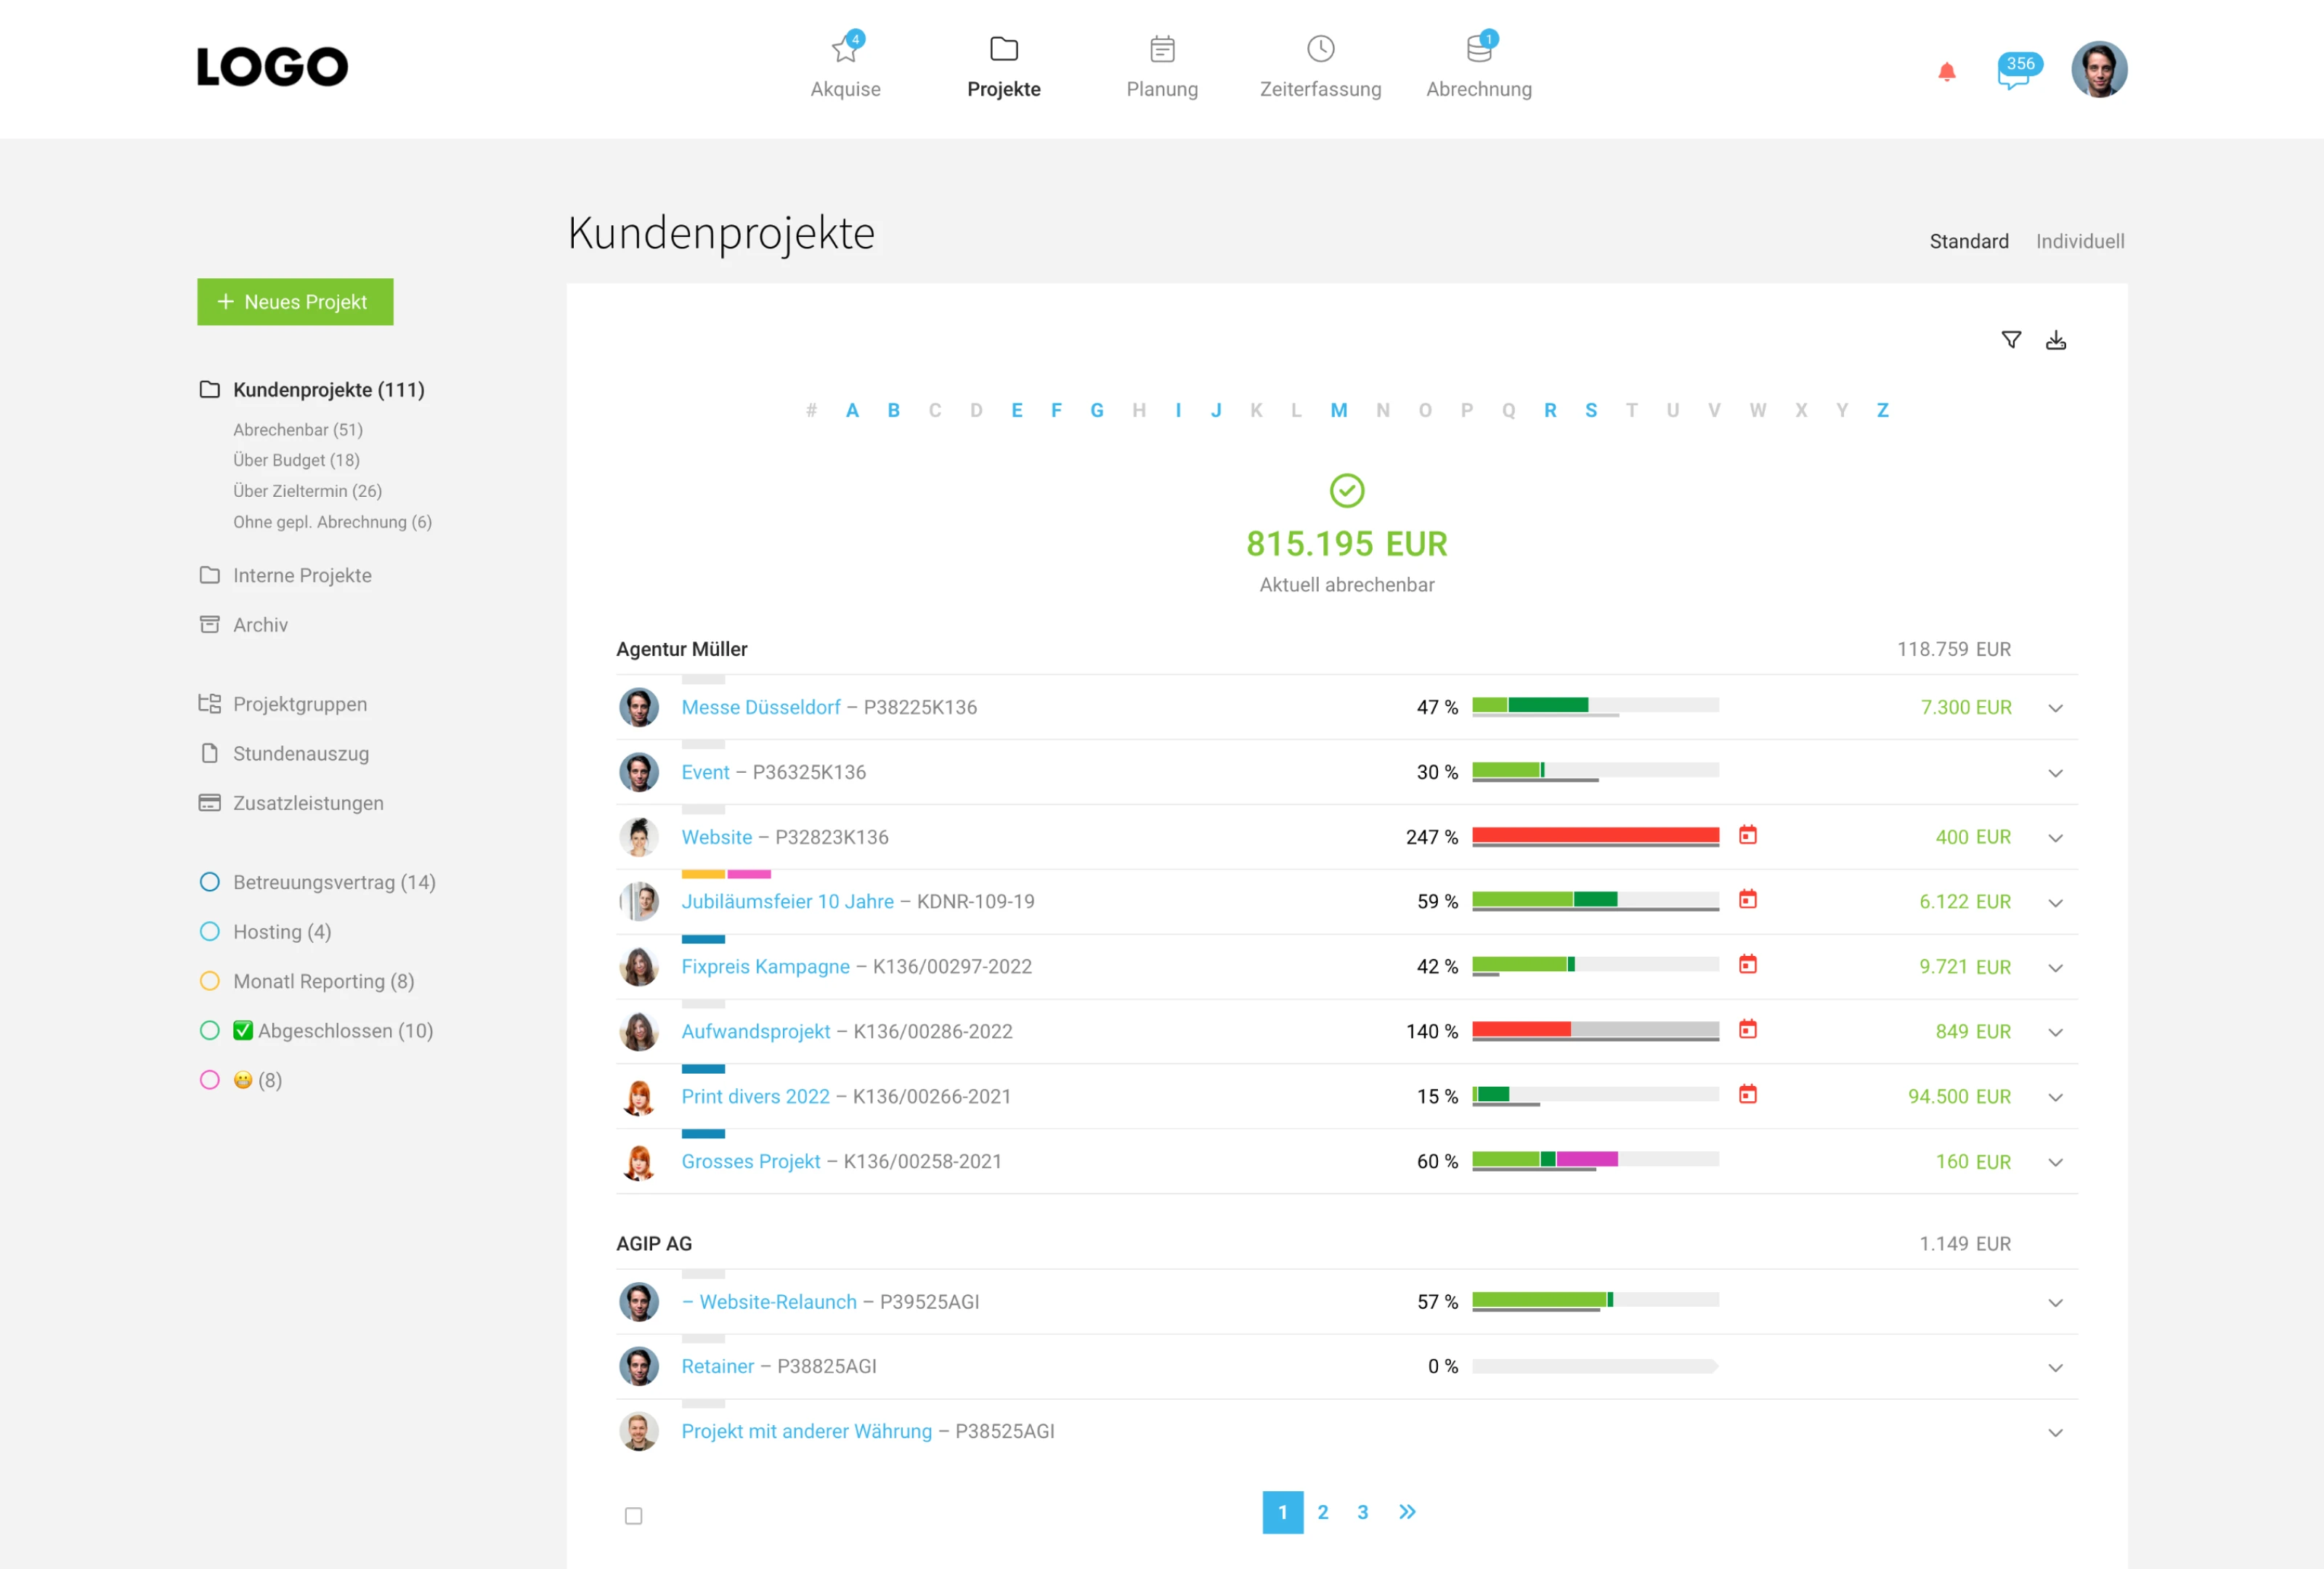
Task: Open the red notification bell
Action: (1946, 72)
